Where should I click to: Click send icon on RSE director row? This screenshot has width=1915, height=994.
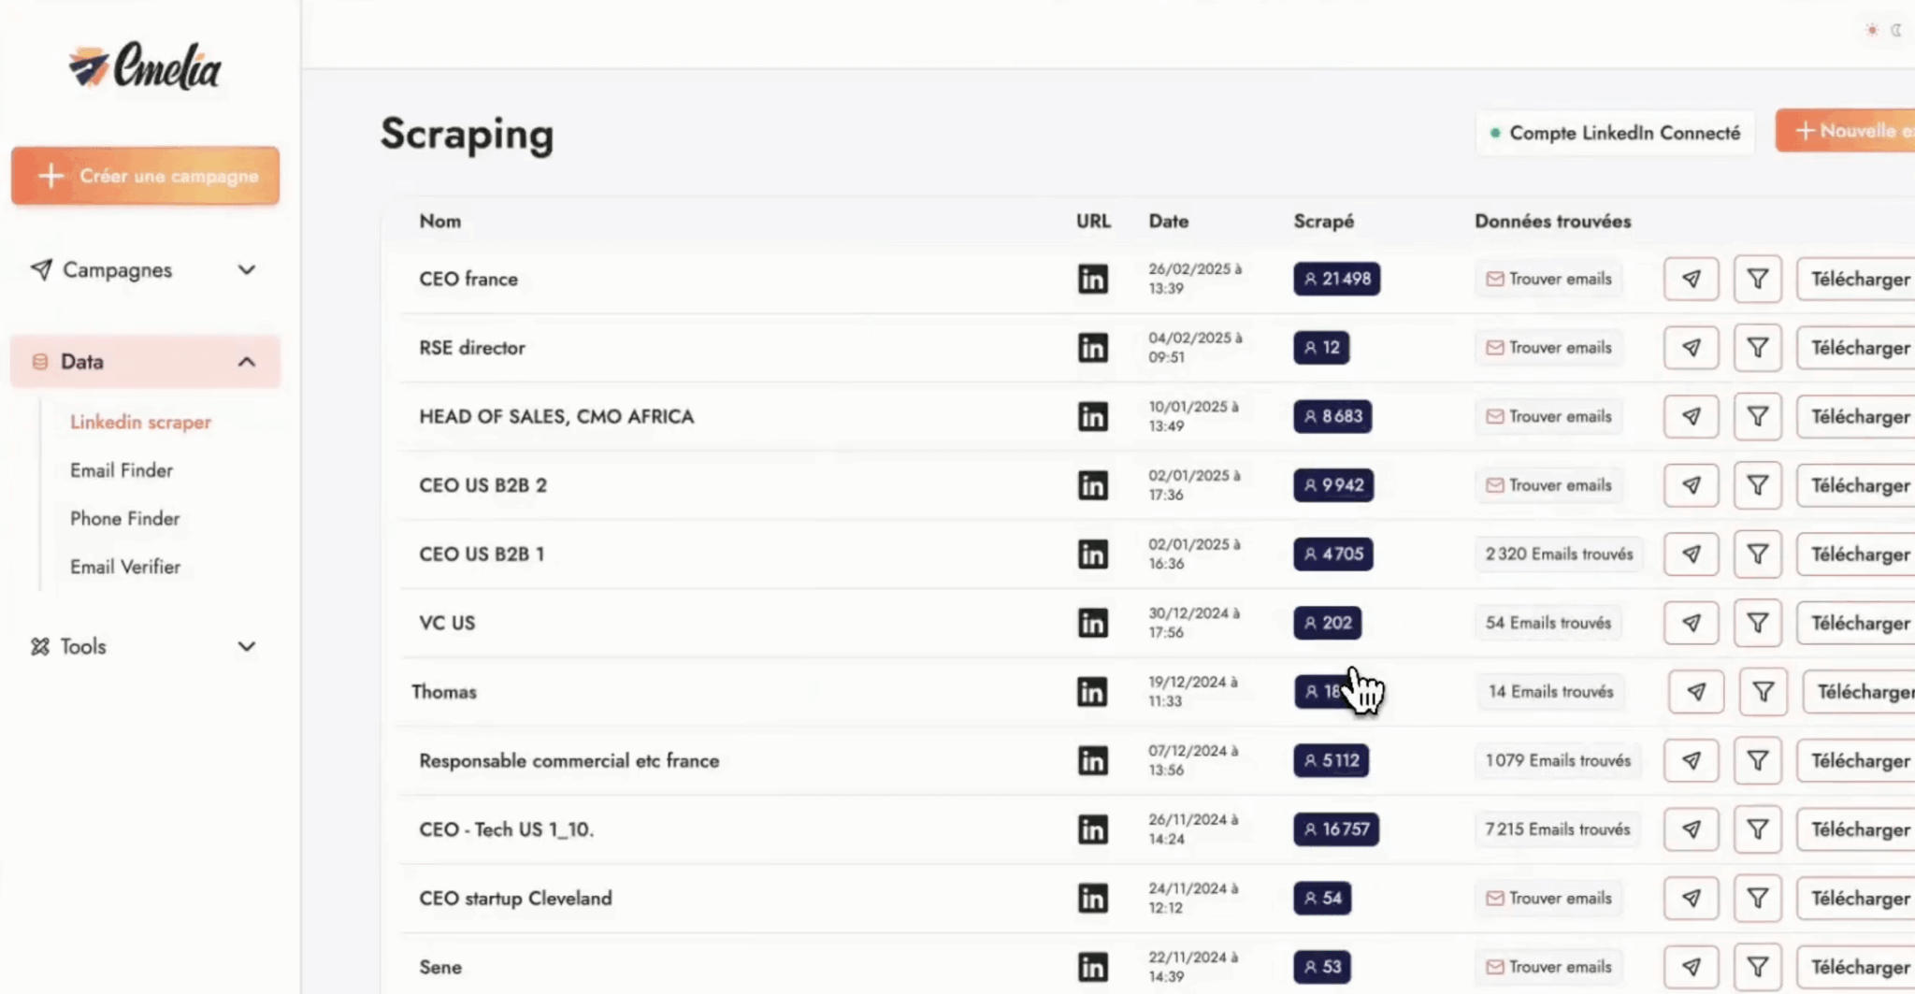1691,348
